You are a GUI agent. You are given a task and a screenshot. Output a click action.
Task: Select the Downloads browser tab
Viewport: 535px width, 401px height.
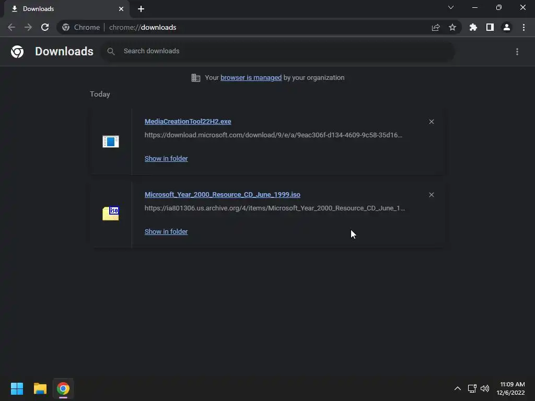(67, 9)
